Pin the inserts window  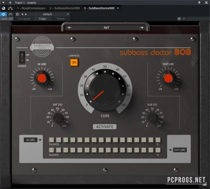tap(199, 3)
